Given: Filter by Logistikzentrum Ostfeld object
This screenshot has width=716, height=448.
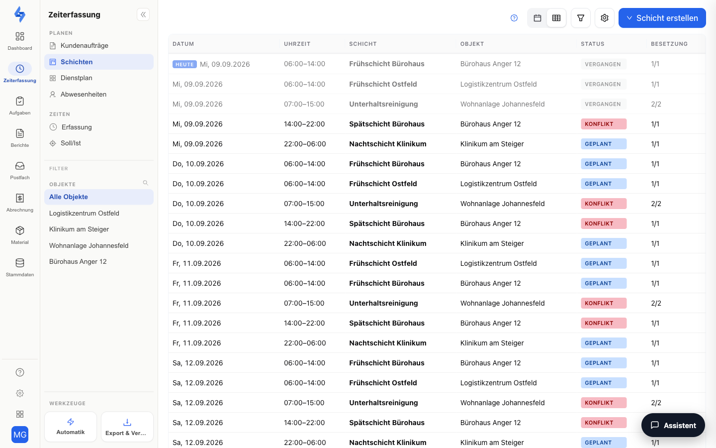Looking at the screenshot, I should coord(99,213).
